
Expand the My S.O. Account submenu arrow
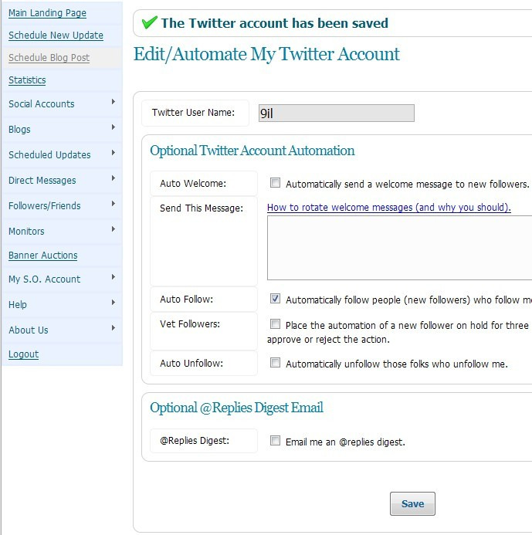(114, 277)
